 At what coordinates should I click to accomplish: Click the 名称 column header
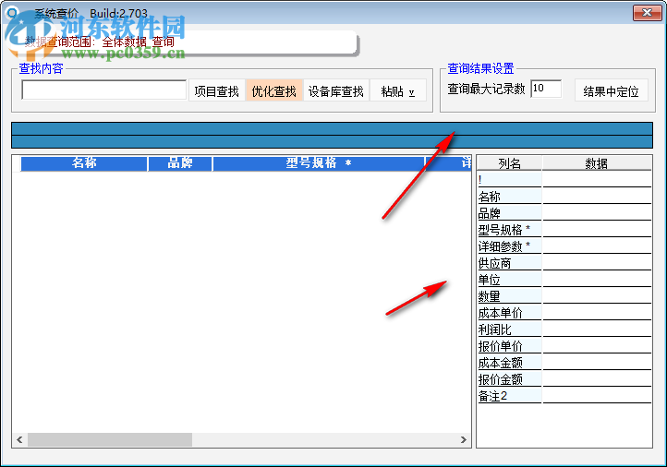coord(84,163)
